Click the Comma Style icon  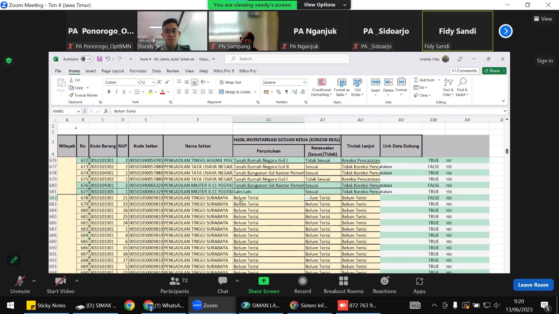pos(286,92)
